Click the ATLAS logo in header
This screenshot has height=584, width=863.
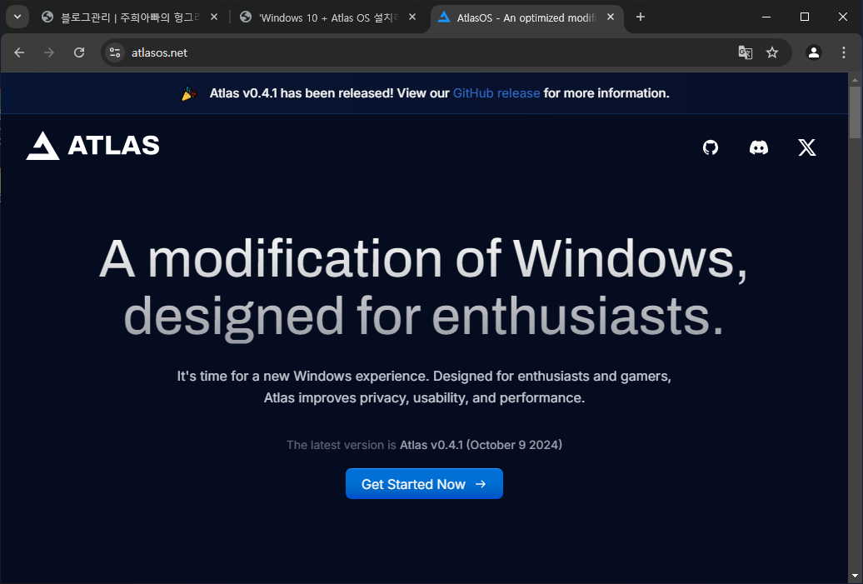(92, 145)
